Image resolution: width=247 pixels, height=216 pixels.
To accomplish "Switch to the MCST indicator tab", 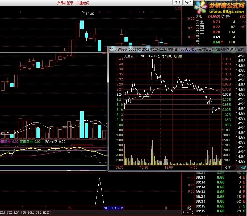I will pyautogui.click(x=46, y=213).
